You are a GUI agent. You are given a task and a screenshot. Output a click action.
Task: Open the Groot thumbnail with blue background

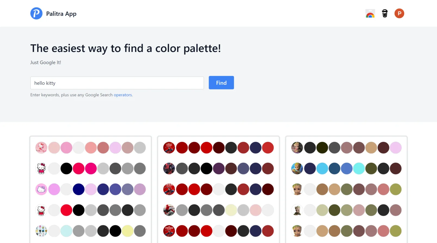click(297, 168)
